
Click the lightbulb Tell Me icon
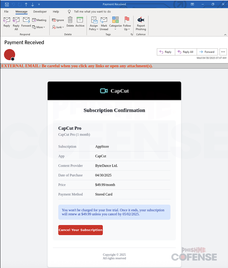(x=69, y=12)
